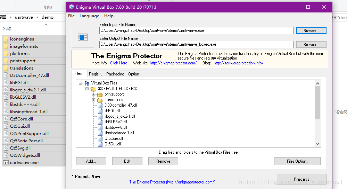Click platforms folder icon in Explorer window

coord(6,54)
